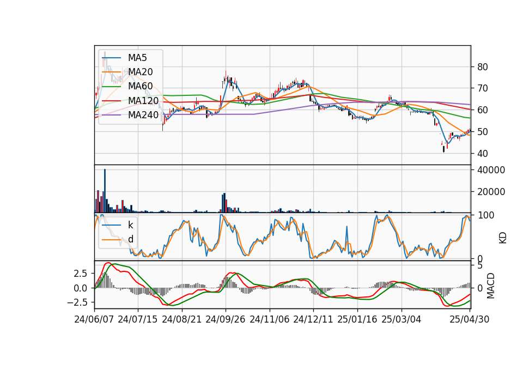Click the MA120 legend label
This screenshot has height=376, width=523.
[143, 101]
